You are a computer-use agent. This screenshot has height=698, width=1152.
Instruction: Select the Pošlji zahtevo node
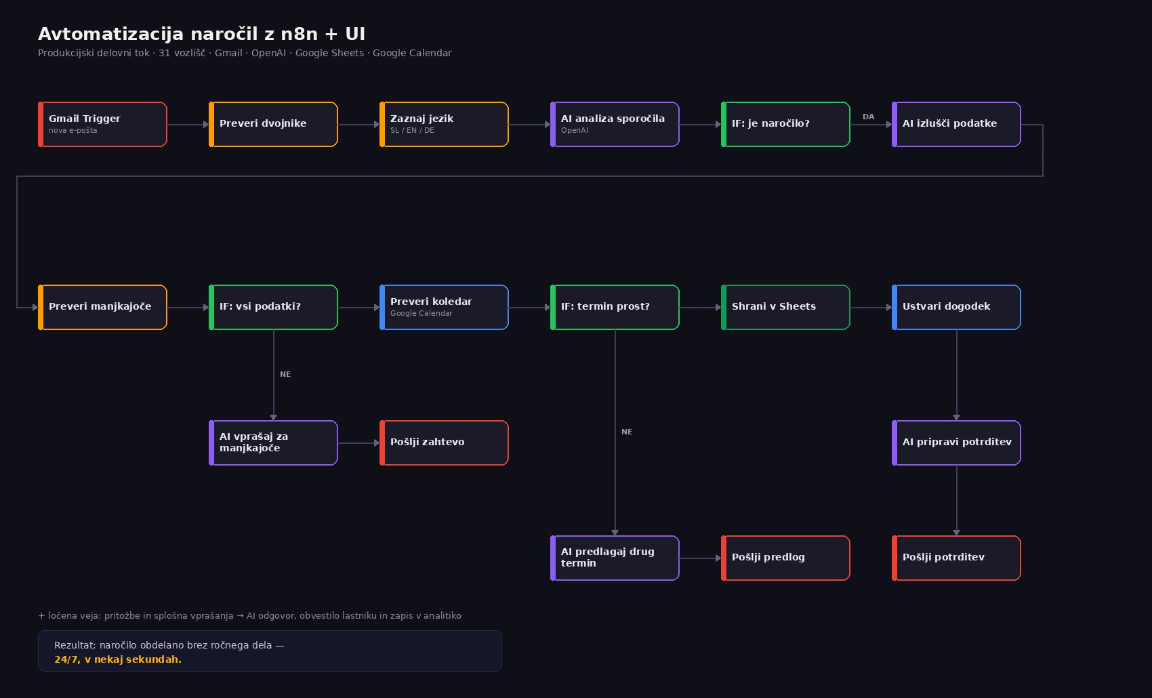444,443
